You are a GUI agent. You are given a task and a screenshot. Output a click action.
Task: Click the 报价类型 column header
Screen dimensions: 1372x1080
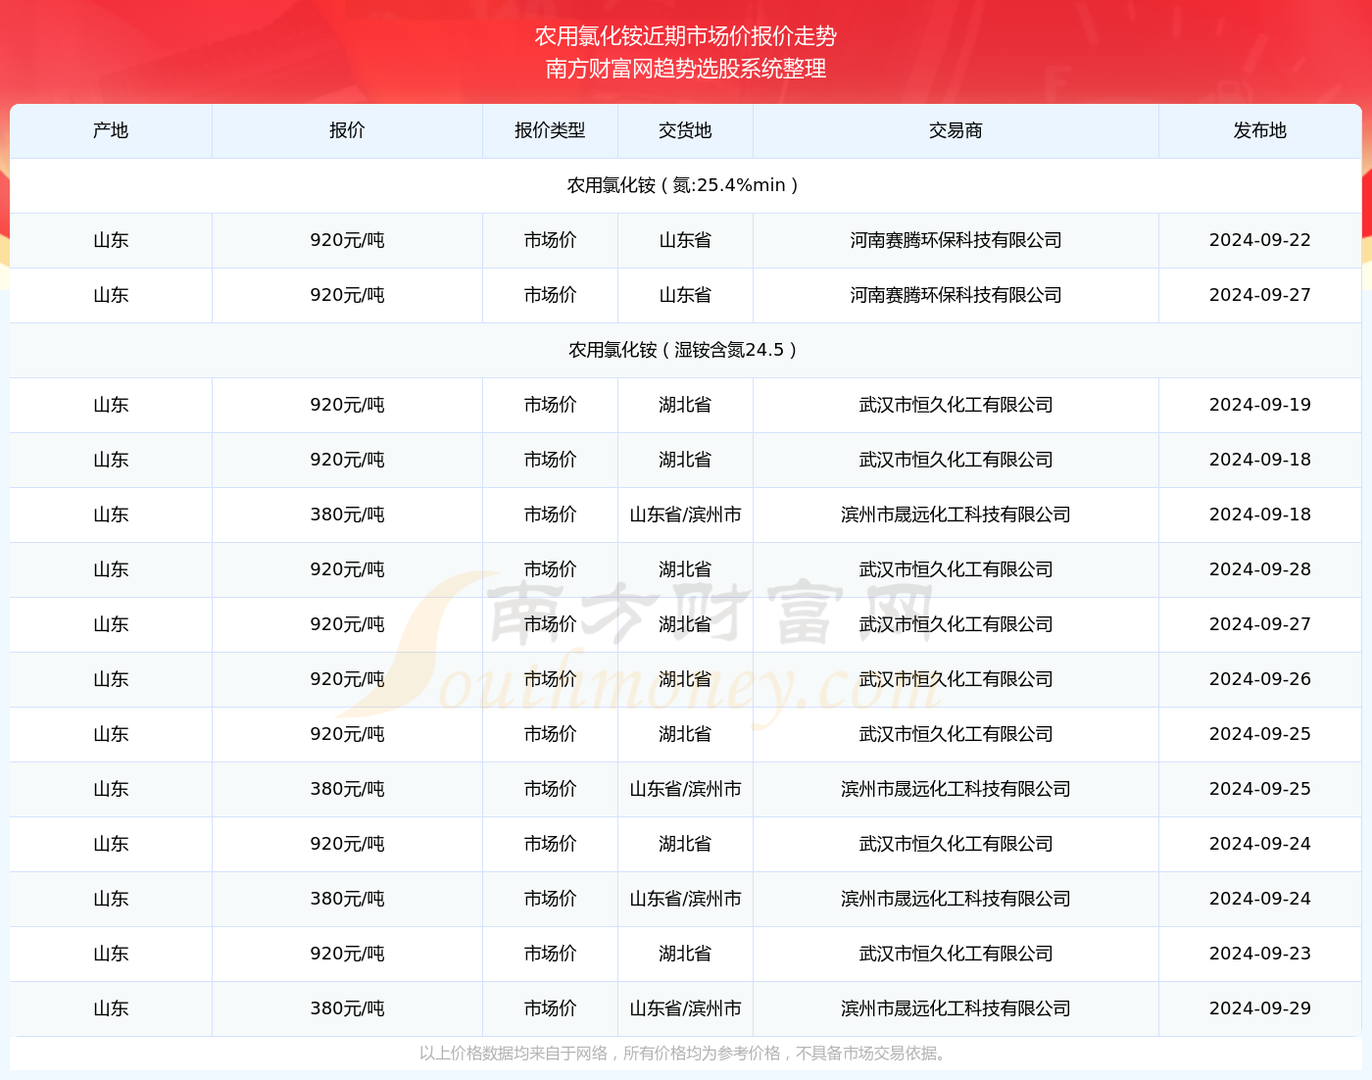click(550, 130)
